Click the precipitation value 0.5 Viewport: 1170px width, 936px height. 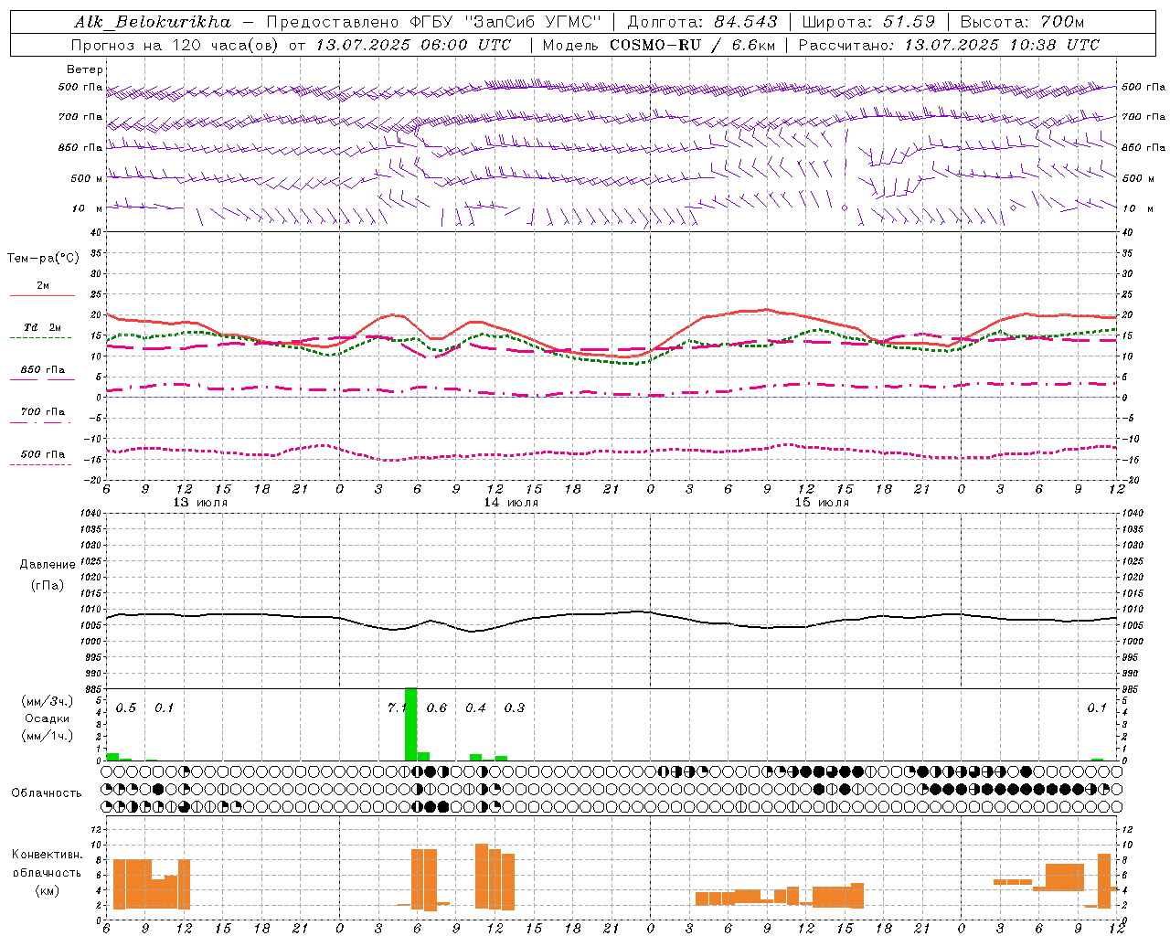click(126, 707)
